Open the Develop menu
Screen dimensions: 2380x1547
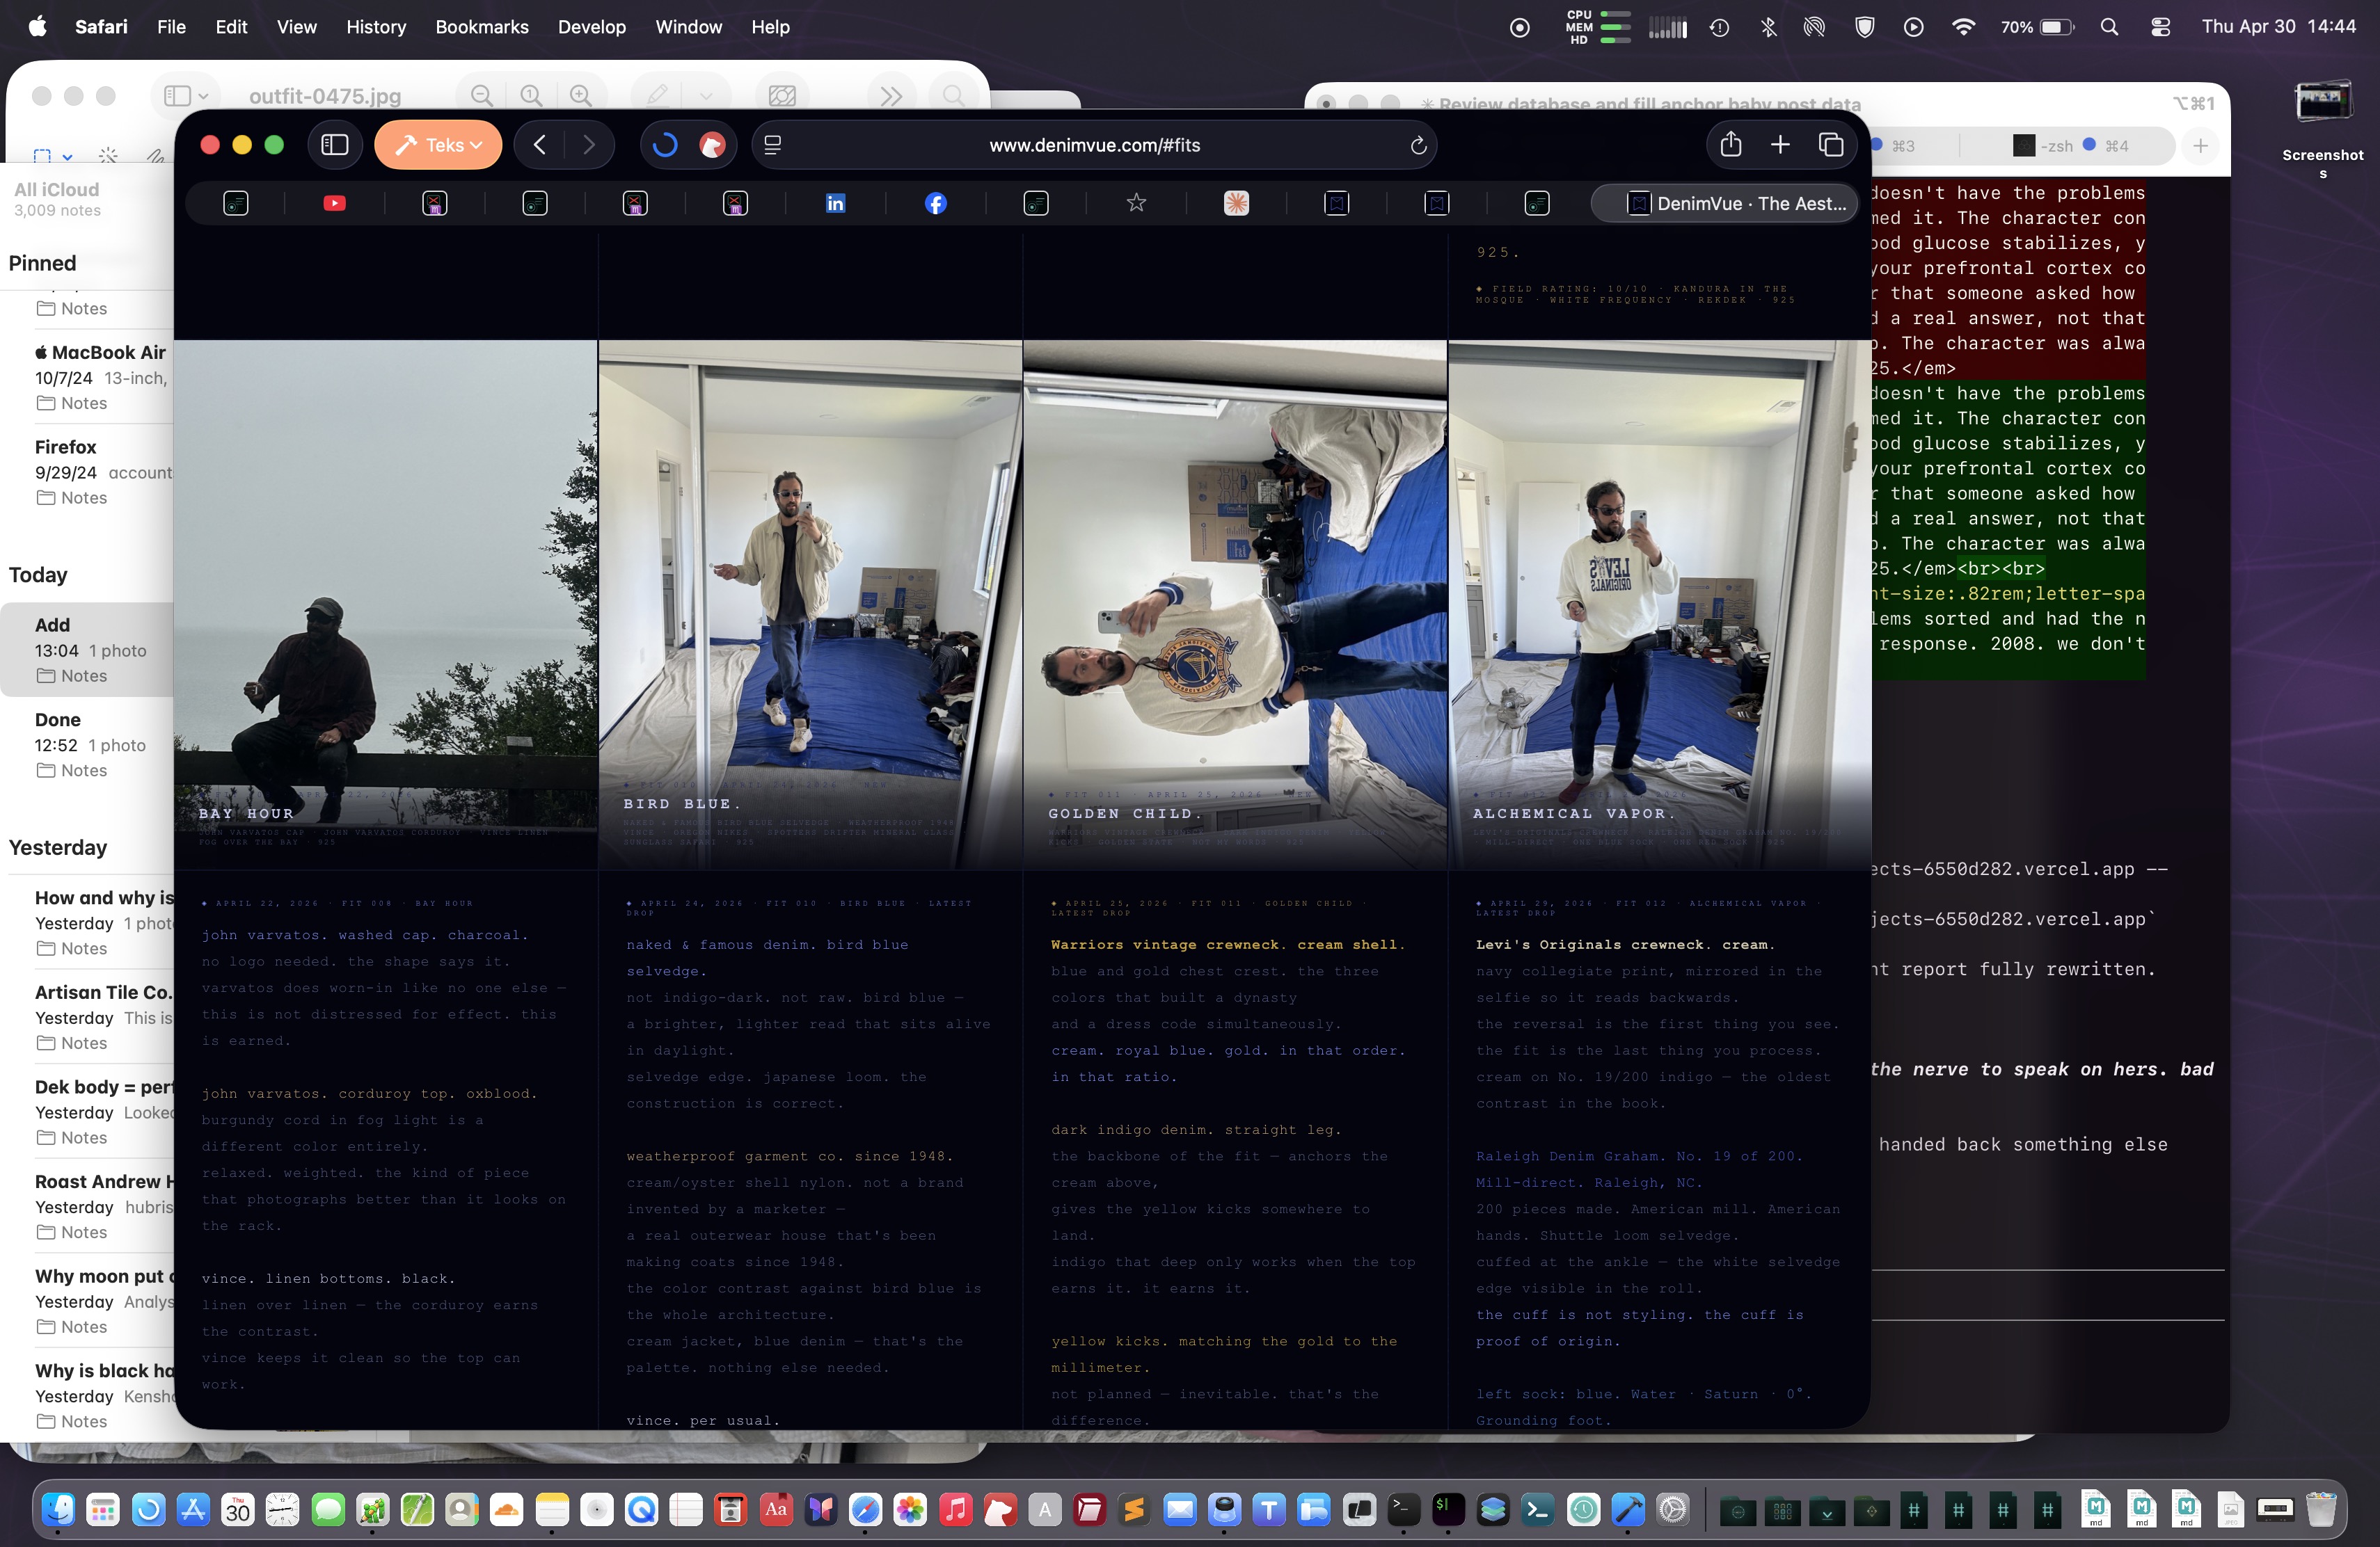tap(592, 27)
